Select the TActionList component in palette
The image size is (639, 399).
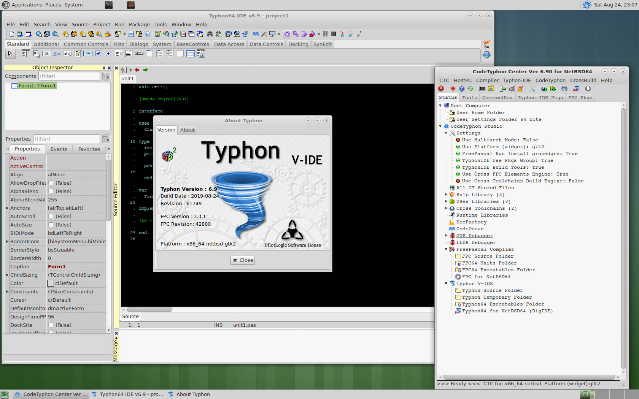[201, 54]
